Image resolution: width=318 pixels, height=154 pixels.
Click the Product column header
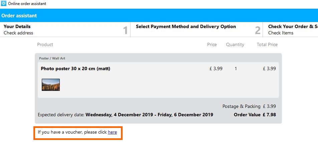(45, 45)
